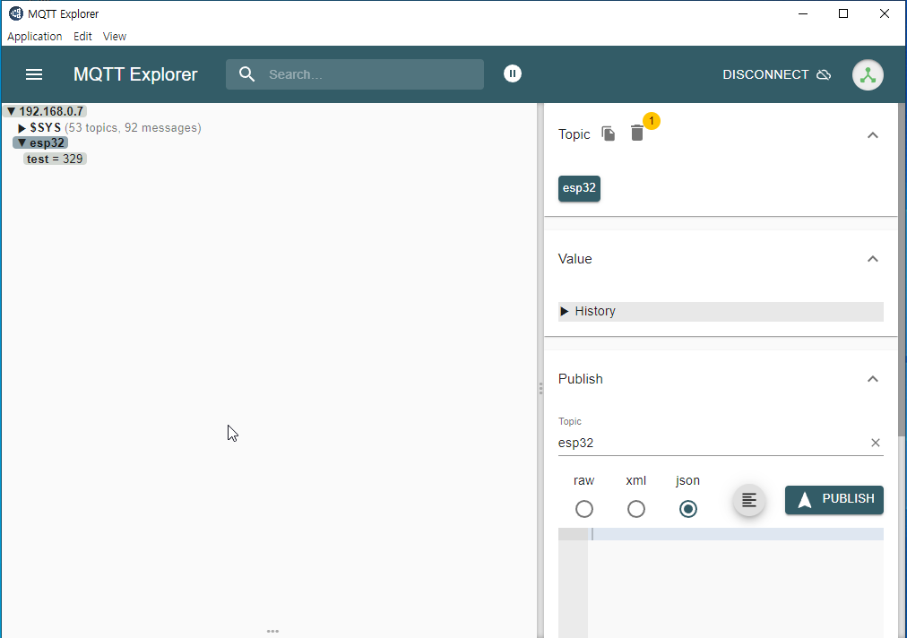Click the green connection avatar icon
Viewport: 907px width, 638px height.
[x=867, y=74]
